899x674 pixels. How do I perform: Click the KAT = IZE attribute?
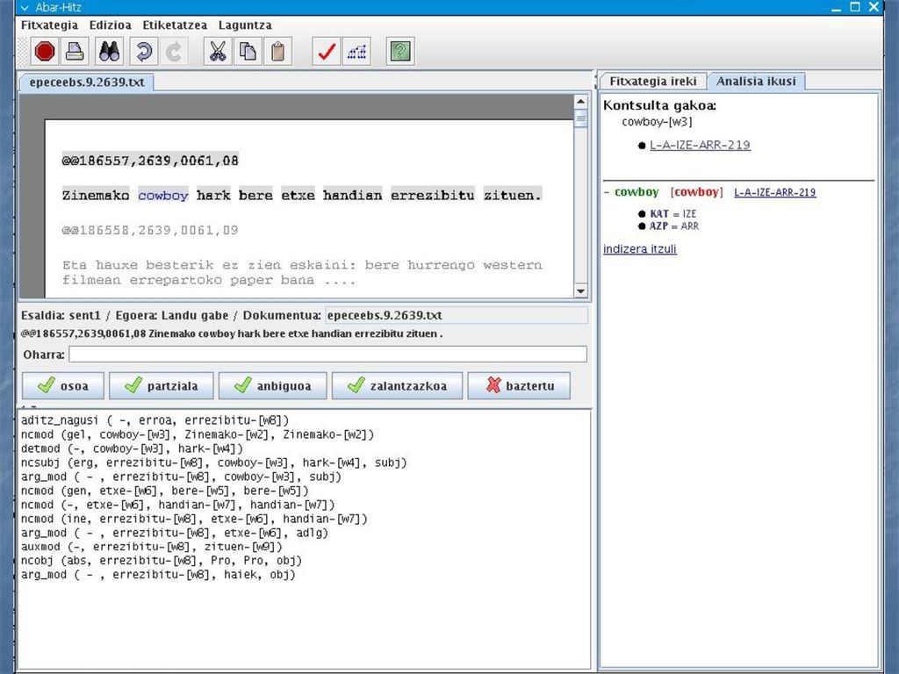click(672, 214)
